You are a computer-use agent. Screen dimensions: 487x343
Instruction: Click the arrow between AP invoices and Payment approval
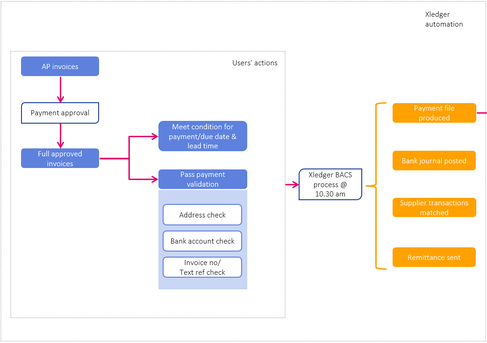click(x=60, y=90)
